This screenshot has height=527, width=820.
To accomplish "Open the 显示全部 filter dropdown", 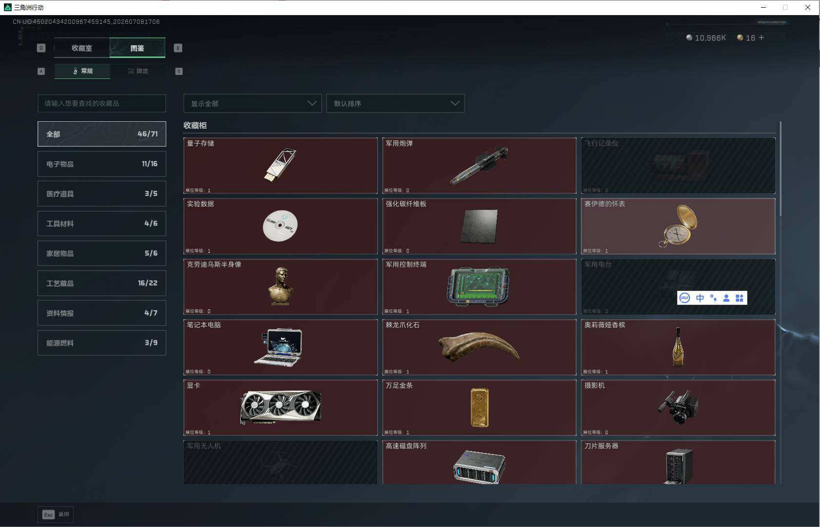I will [253, 103].
